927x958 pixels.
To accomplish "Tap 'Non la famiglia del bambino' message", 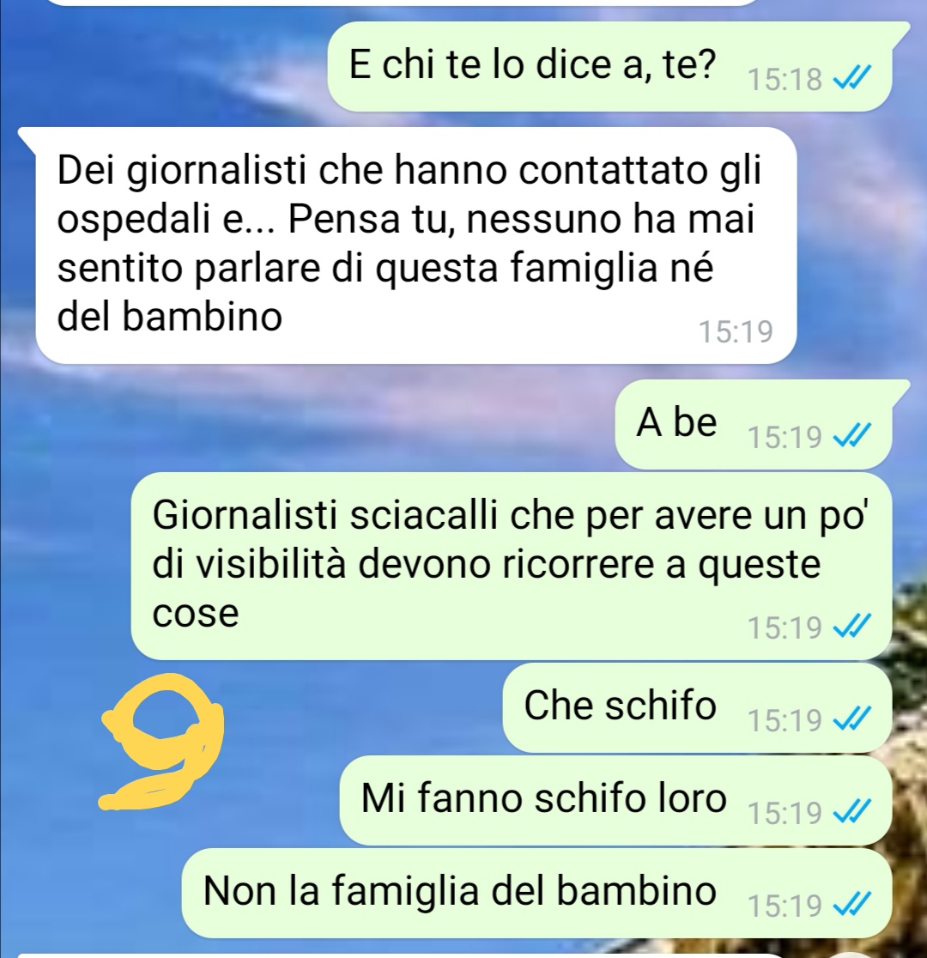I will pos(536,894).
